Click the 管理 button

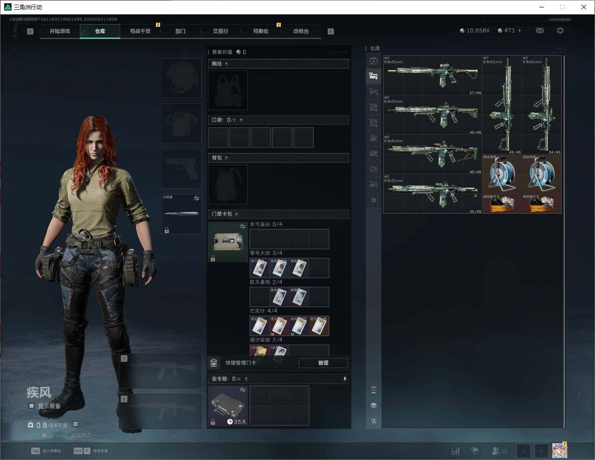click(323, 363)
